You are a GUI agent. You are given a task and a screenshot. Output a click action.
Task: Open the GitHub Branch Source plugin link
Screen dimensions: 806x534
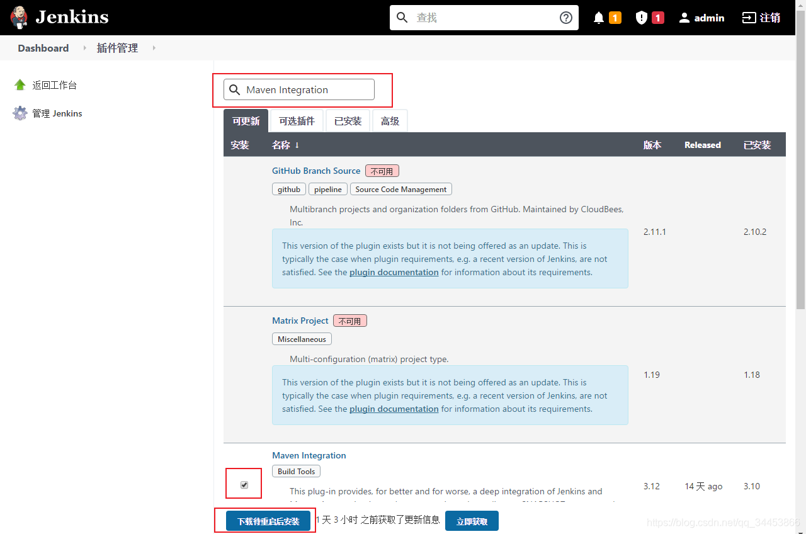[316, 171]
